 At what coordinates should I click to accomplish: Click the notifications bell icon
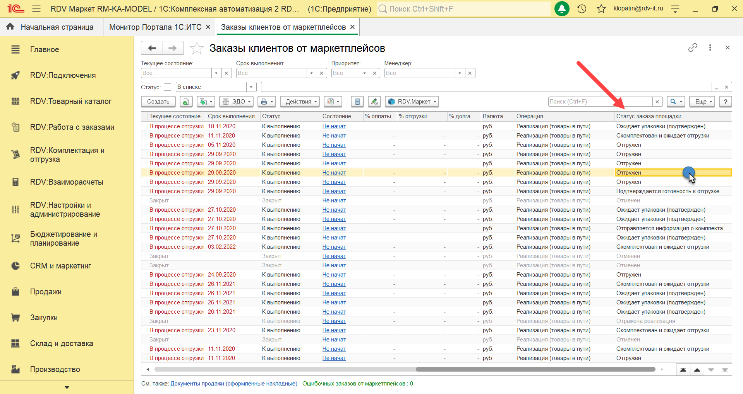pos(562,8)
